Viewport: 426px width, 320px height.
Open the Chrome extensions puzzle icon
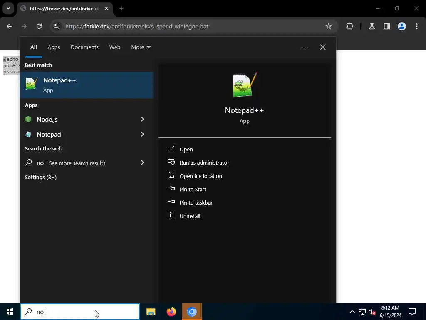[349, 26]
